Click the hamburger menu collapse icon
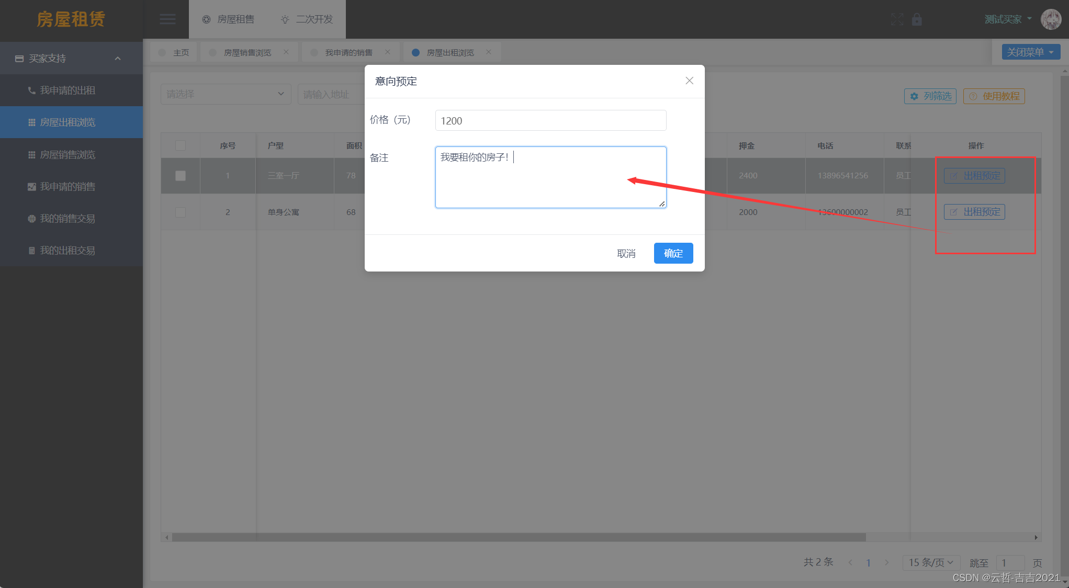The image size is (1069, 588). click(x=167, y=19)
